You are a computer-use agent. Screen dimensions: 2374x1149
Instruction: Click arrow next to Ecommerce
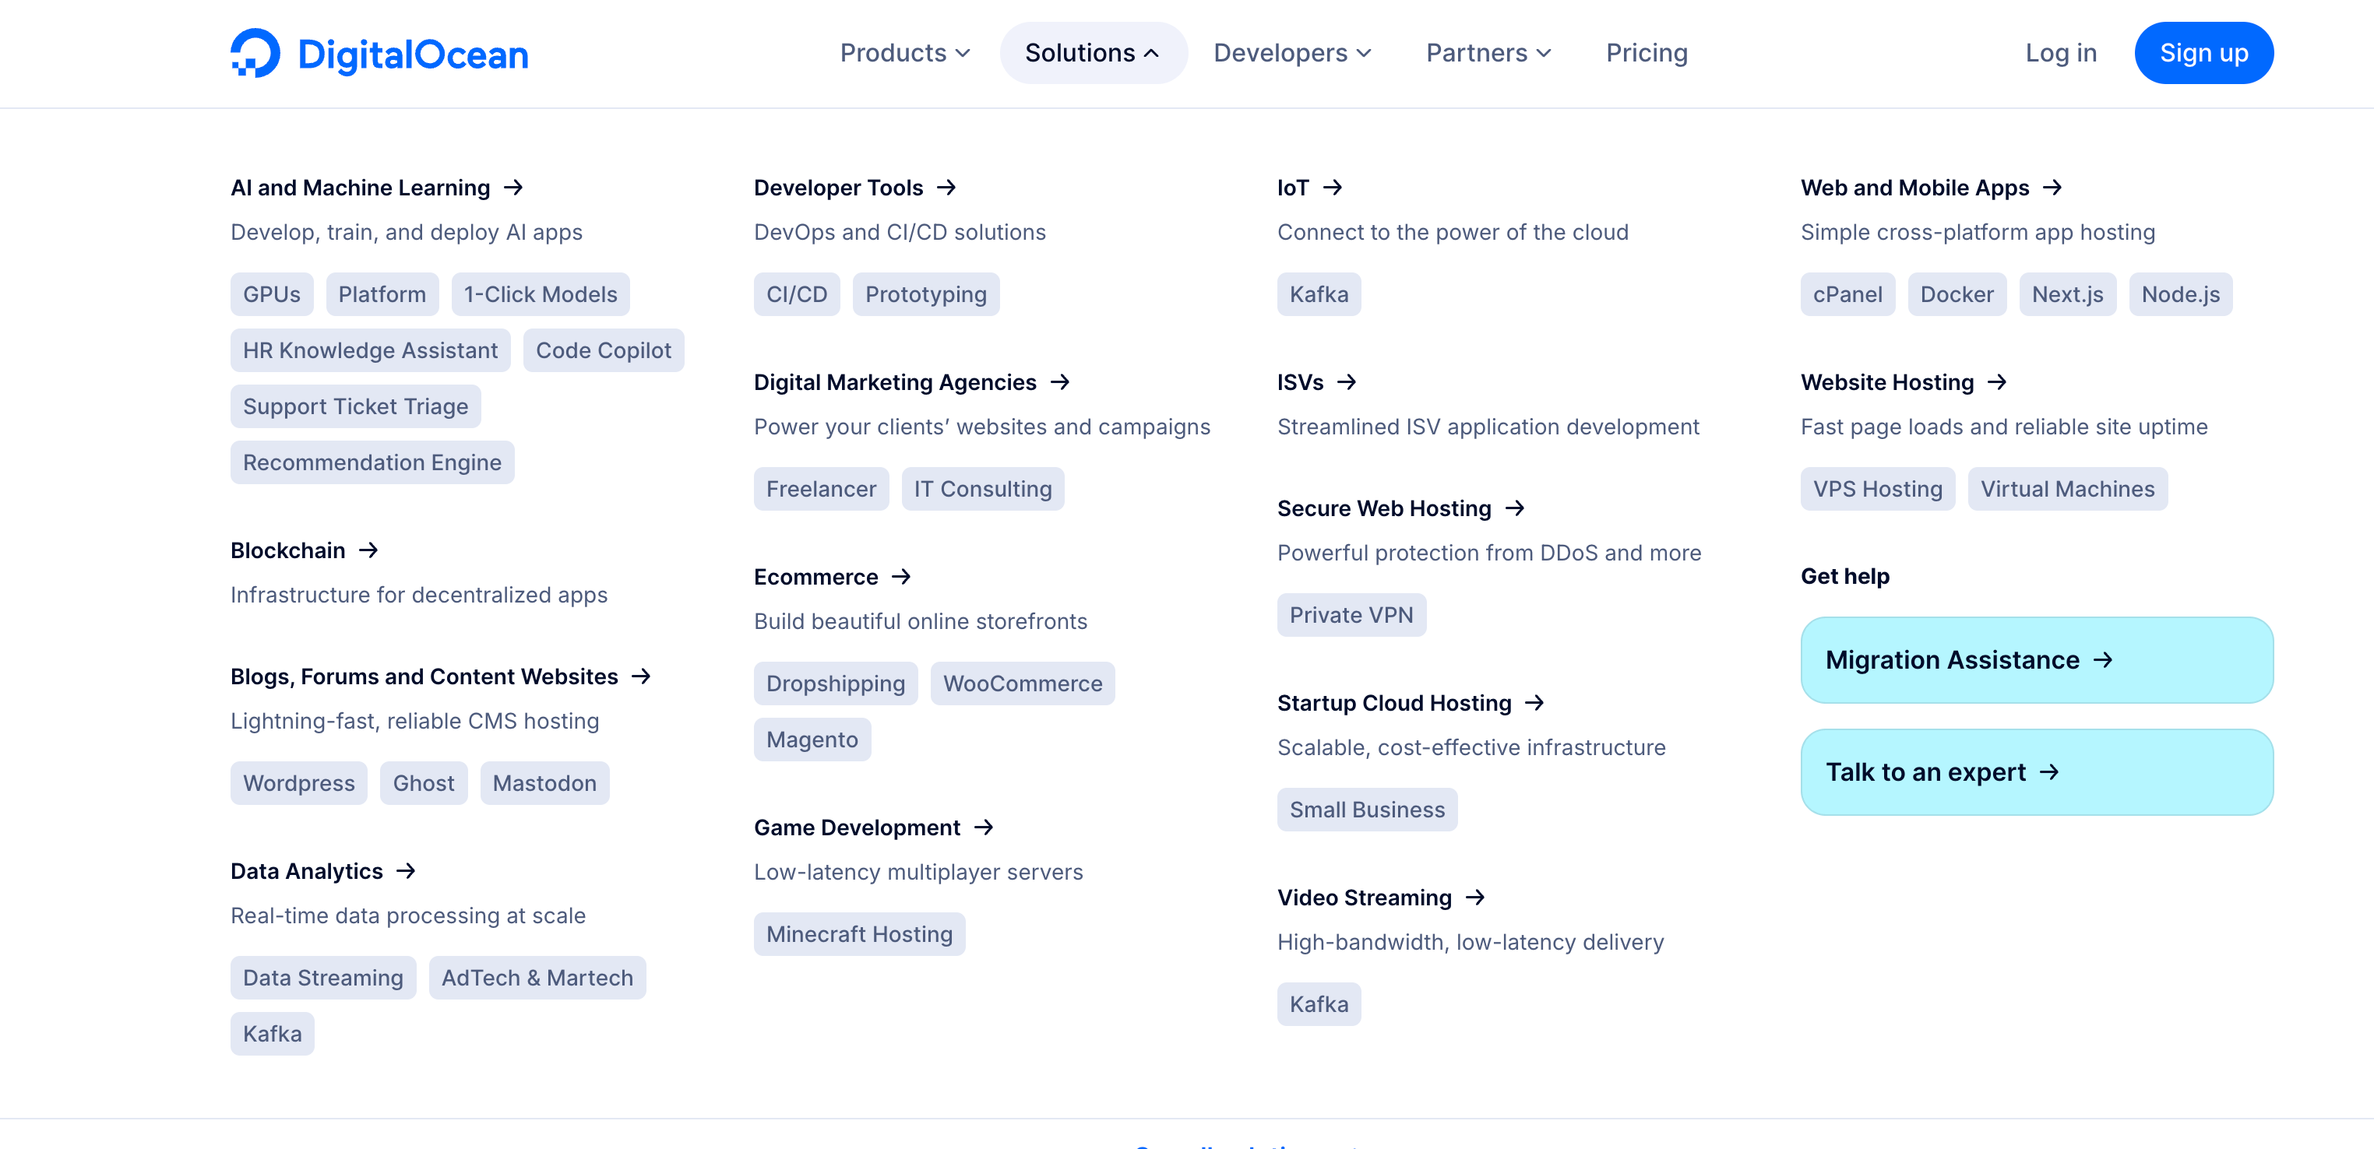pos(901,577)
